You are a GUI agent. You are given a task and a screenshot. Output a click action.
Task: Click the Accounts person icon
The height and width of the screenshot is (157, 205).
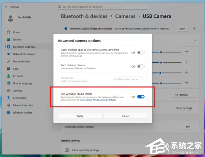tap(9, 76)
